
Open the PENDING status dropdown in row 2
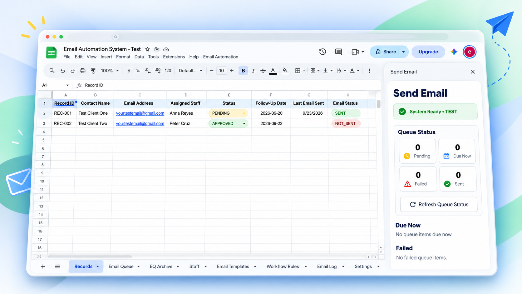click(244, 113)
